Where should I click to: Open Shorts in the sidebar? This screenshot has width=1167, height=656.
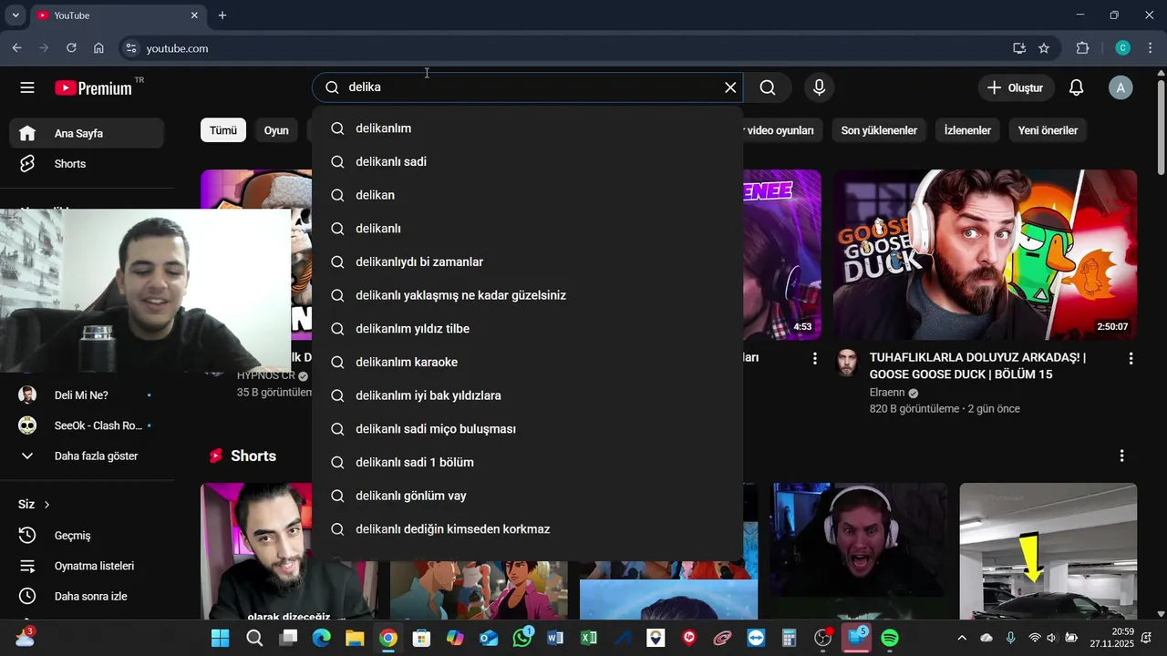(88, 164)
